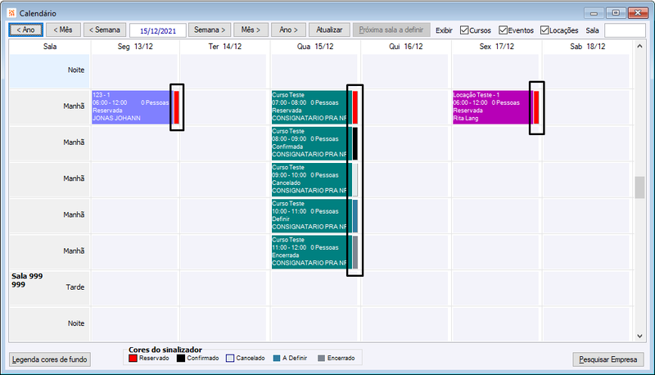Advance one year with 'Ano >'
Viewport: 655px width, 375px height.
click(288, 30)
